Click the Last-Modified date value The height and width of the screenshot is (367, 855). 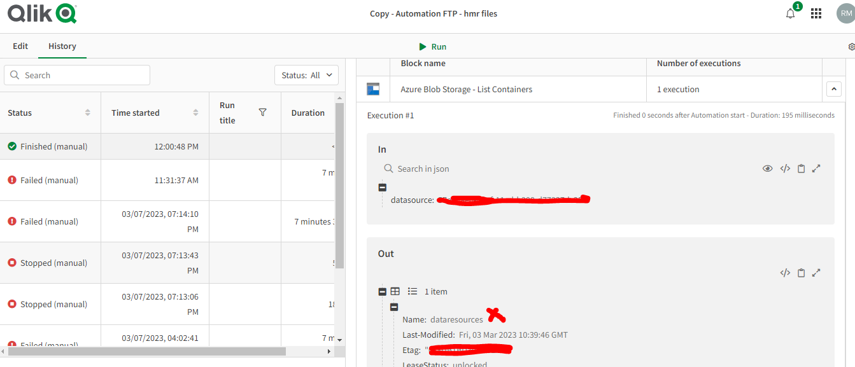[513, 335]
